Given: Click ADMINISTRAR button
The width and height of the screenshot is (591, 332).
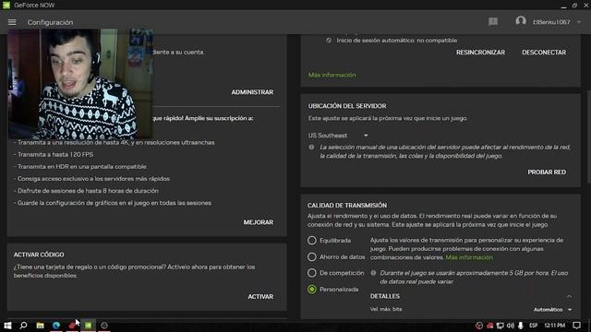Looking at the screenshot, I should pyautogui.click(x=252, y=92).
